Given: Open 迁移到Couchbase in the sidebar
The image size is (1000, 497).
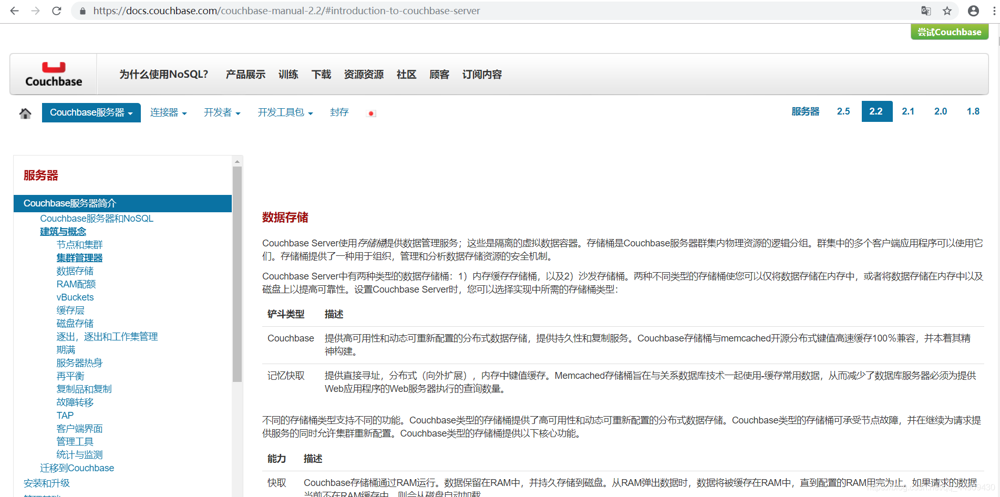Looking at the screenshot, I should click(77, 468).
